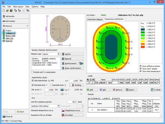165x124 pixels.
Task: Click the app icon in the title bar
Action: point(3,2)
